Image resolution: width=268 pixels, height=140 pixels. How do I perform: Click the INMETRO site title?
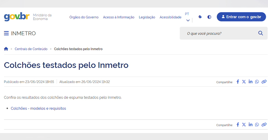pyautogui.click(x=23, y=33)
